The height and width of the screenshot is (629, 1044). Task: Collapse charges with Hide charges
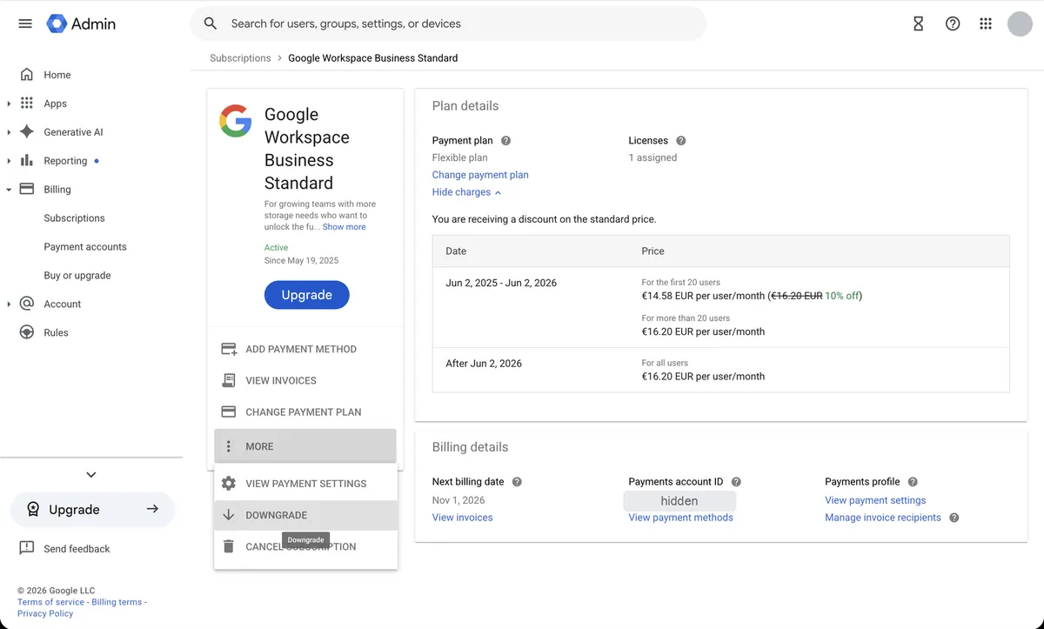point(466,192)
